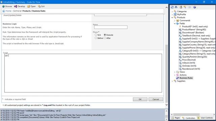Screen dimensions: 216x121
Task: Select ProductName* (String(40)) field
Action: coord(194,30)
